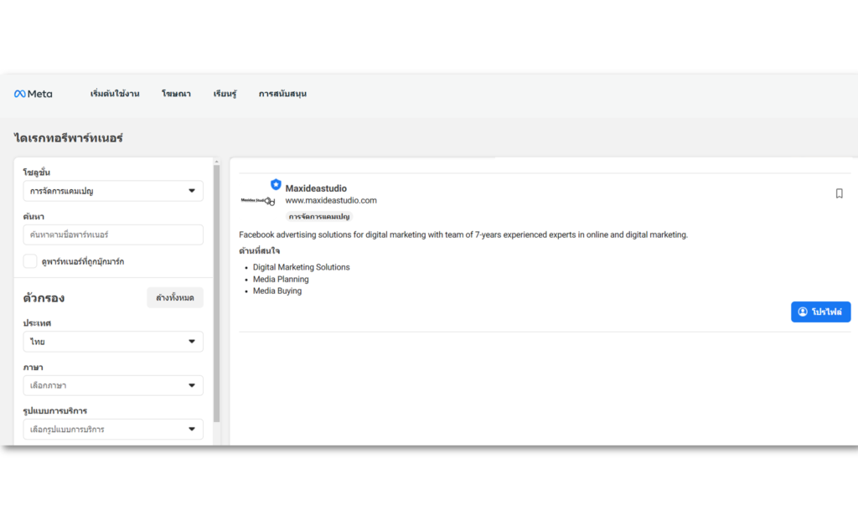Open the การสนับสนุน menu
The width and height of the screenshot is (858, 520).
[x=282, y=94]
